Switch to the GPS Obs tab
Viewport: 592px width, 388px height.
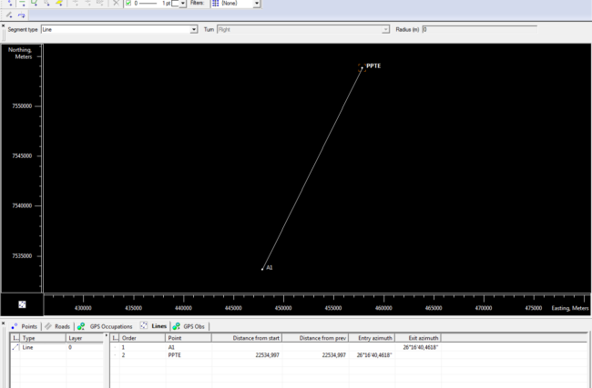pos(189,326)
